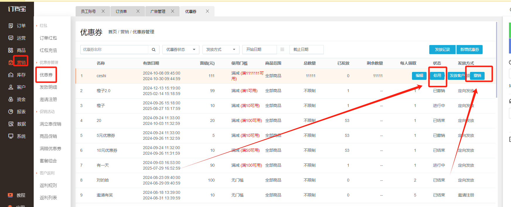This screenshot has height=207, width=511.
Task: Click the coupon name search magnifier icon
Action: pyautogui.click(x=154, y=50)
